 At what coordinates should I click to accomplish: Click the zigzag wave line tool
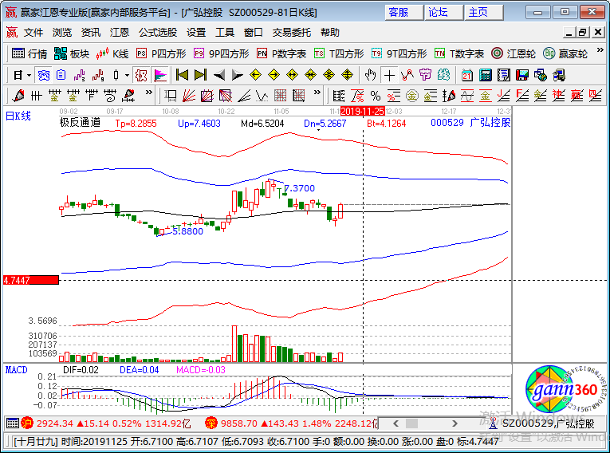(262, 96)
